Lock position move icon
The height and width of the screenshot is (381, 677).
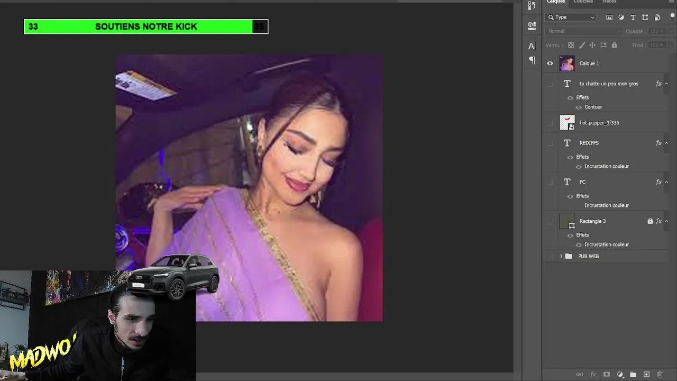point(592,46)
